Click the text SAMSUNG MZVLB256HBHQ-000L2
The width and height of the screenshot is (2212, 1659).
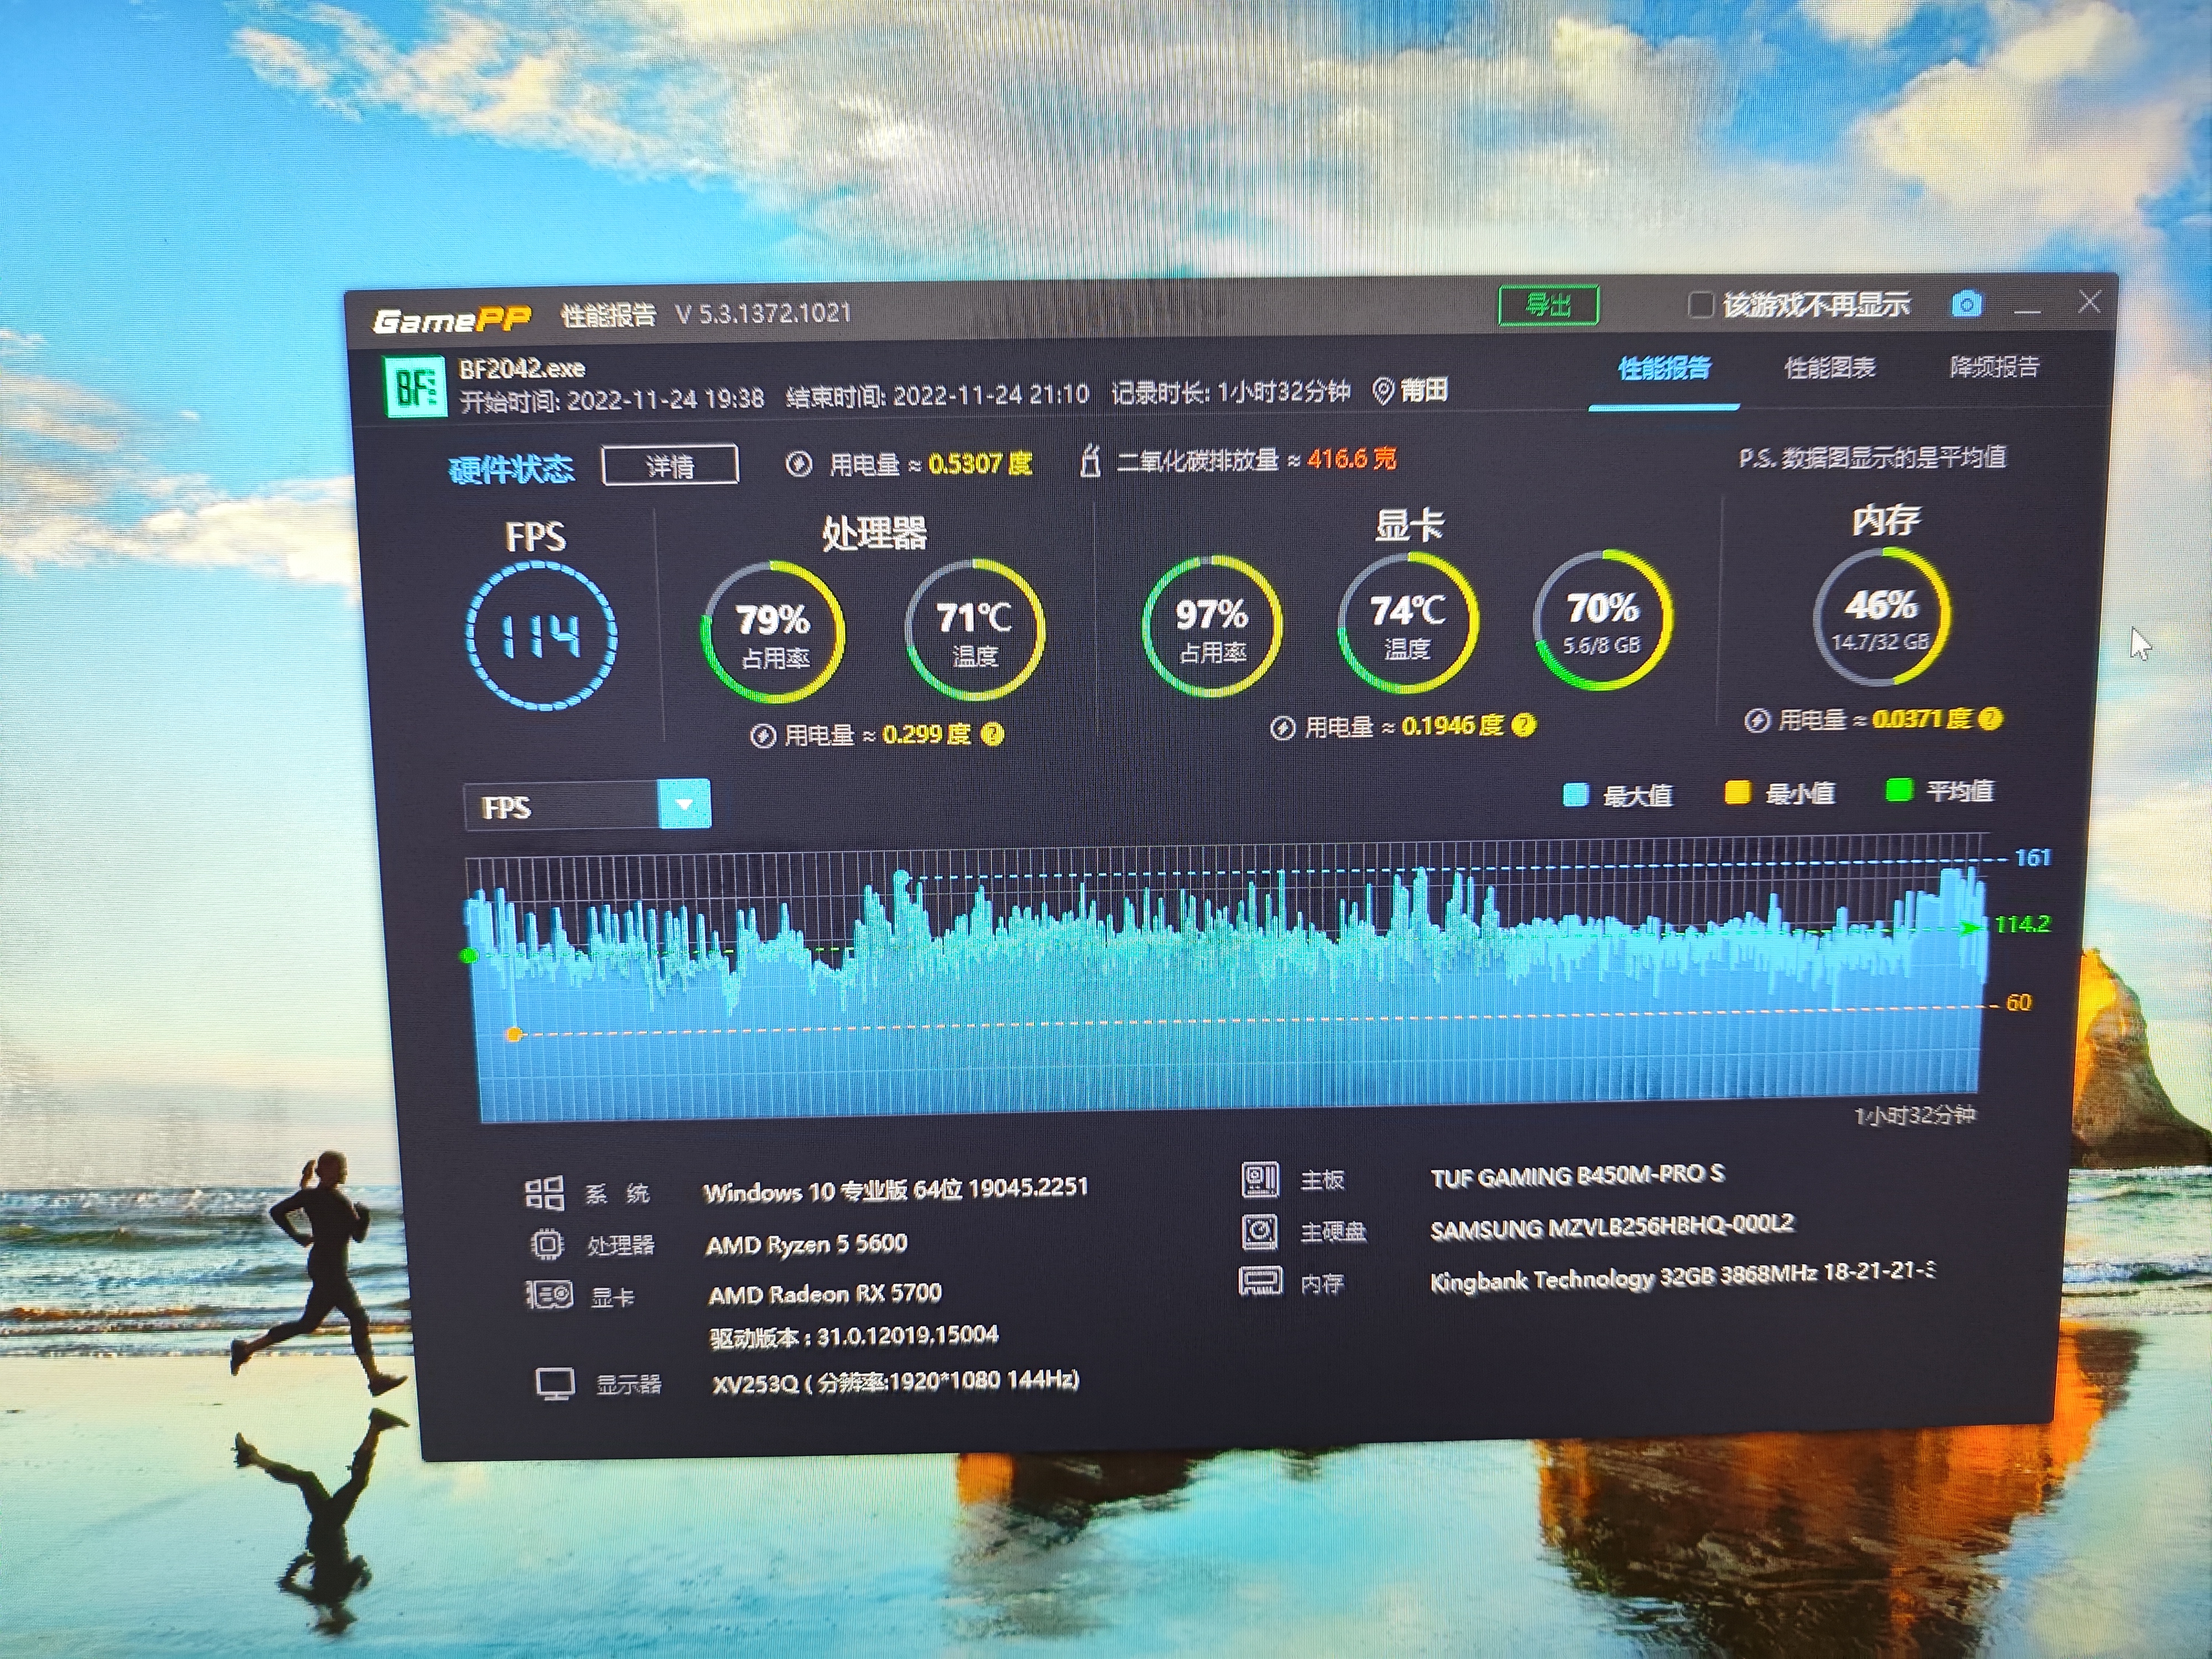(1612, 1226)
